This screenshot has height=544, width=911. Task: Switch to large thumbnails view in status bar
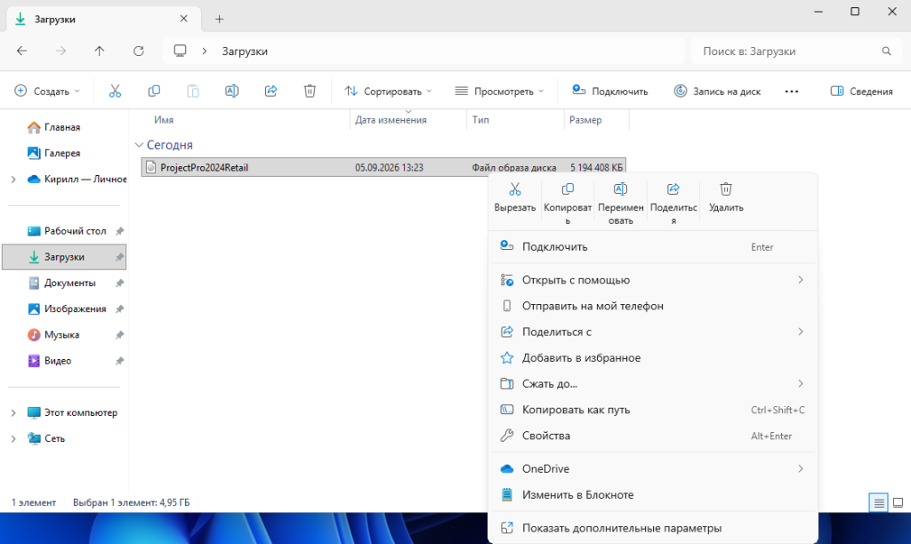pyautogui.click(x=899, y=503)
